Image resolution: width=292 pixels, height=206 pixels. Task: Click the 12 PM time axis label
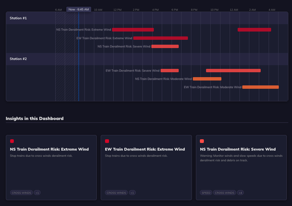tap(118, 10)
